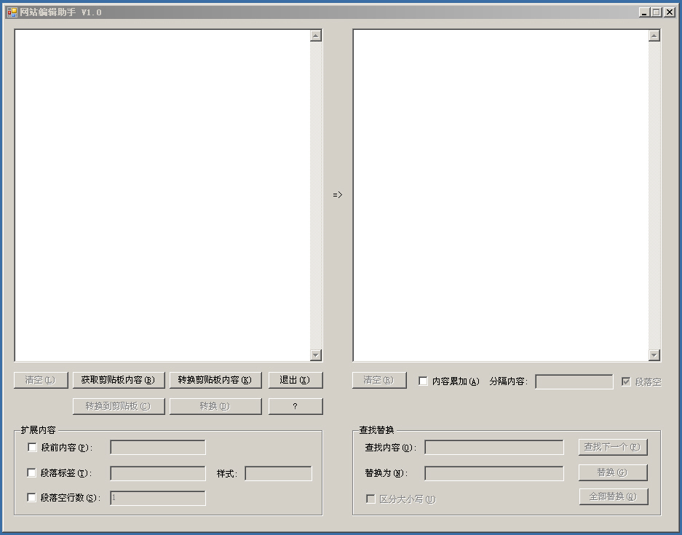Click the right 清空(R) button

pyautogui.click(x=379, y=380)
